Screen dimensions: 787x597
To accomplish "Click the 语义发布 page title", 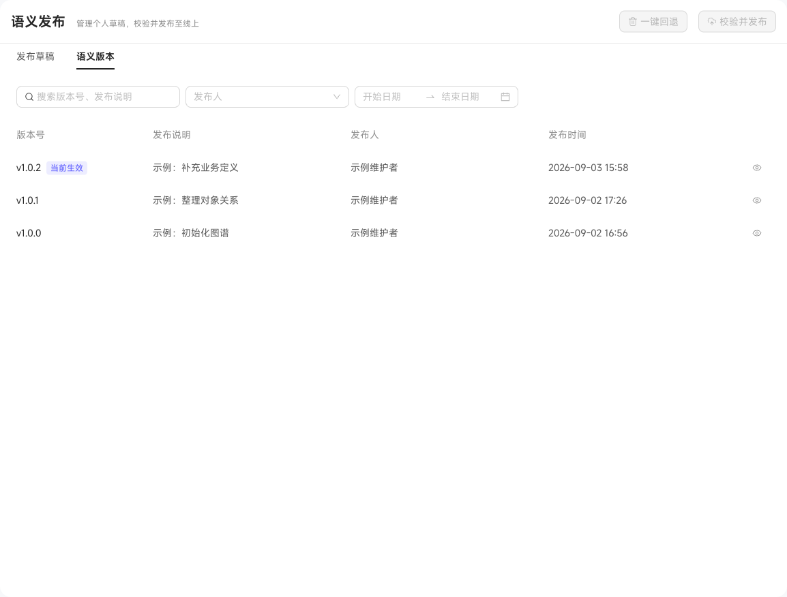I will point(38,22).
